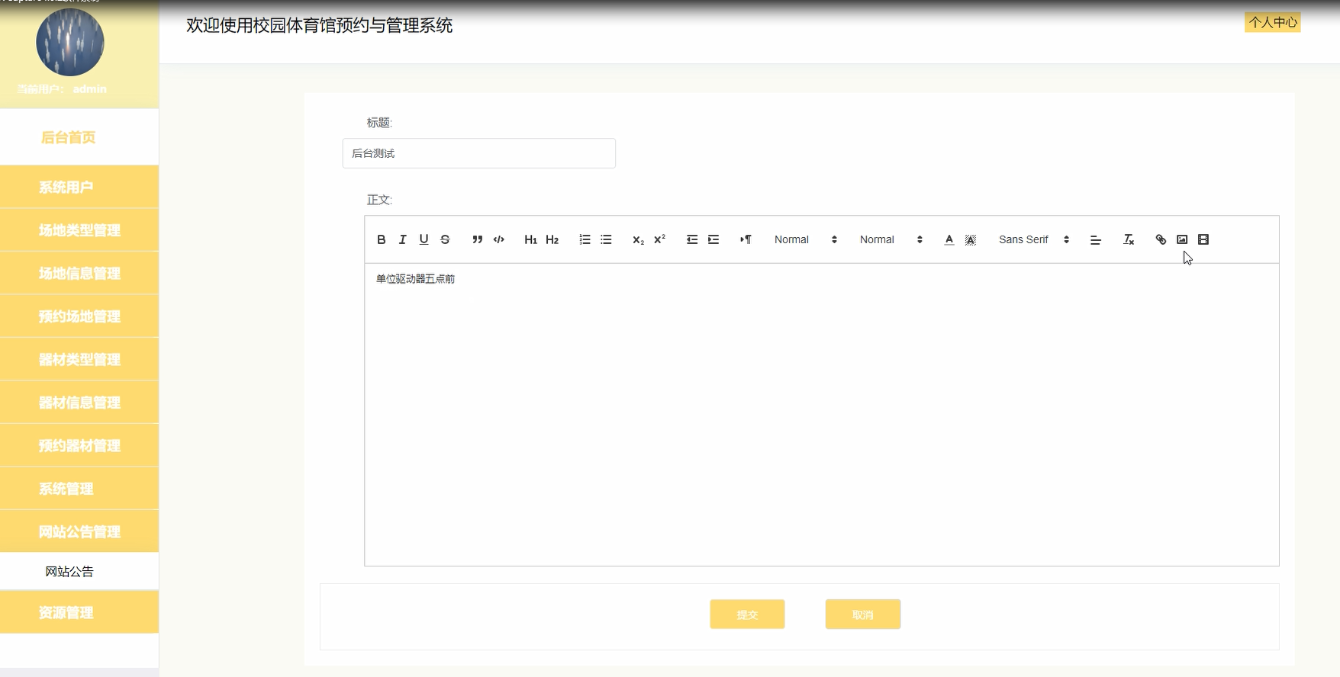
Task: Create a bulleted list
Action: click(x=606, y=239)
